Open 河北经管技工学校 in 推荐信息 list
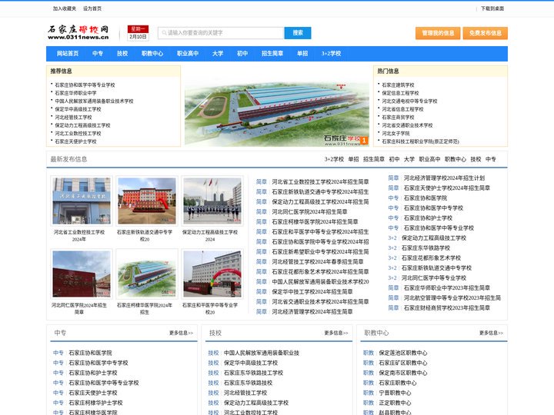The image size is (554, 415). (x=73, y=117)
